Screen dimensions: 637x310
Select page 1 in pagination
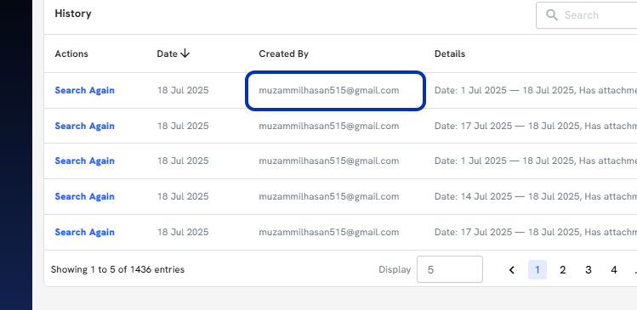(x=537, y=270)
